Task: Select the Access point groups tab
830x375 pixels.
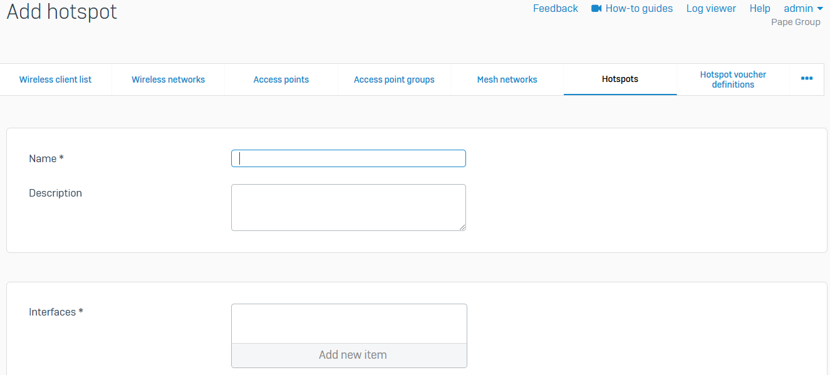Action: tap(394, 80)
